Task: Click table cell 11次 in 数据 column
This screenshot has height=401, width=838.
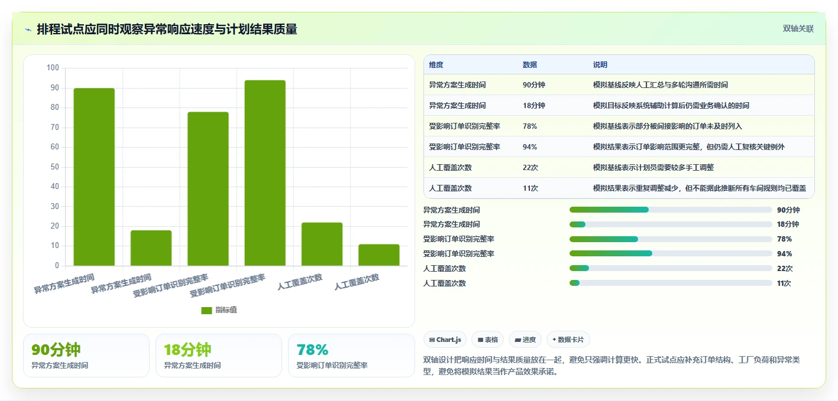Action: [x=530, y=188]
